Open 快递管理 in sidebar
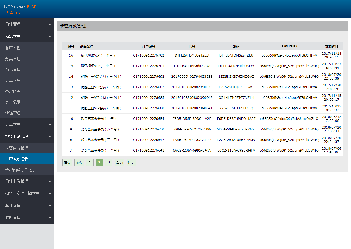 (27, 113)
